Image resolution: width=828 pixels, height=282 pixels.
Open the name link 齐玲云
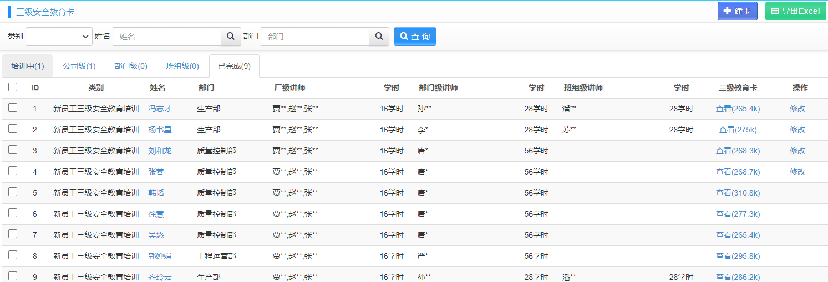pyautogui.click(x=160, y=277)
